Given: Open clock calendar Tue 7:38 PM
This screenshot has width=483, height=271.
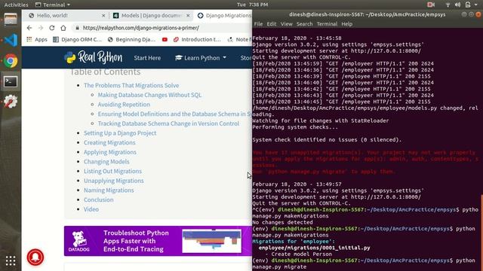Looking at the screenshot, I should click(252, 5).
